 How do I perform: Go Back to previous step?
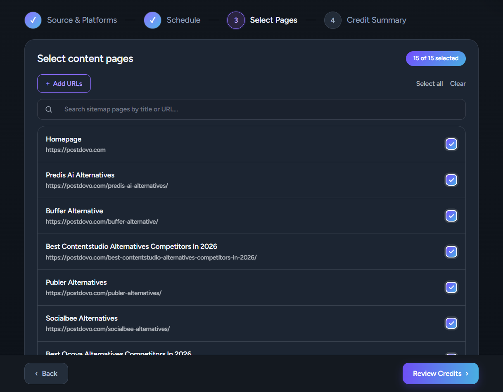coord(46,373)
